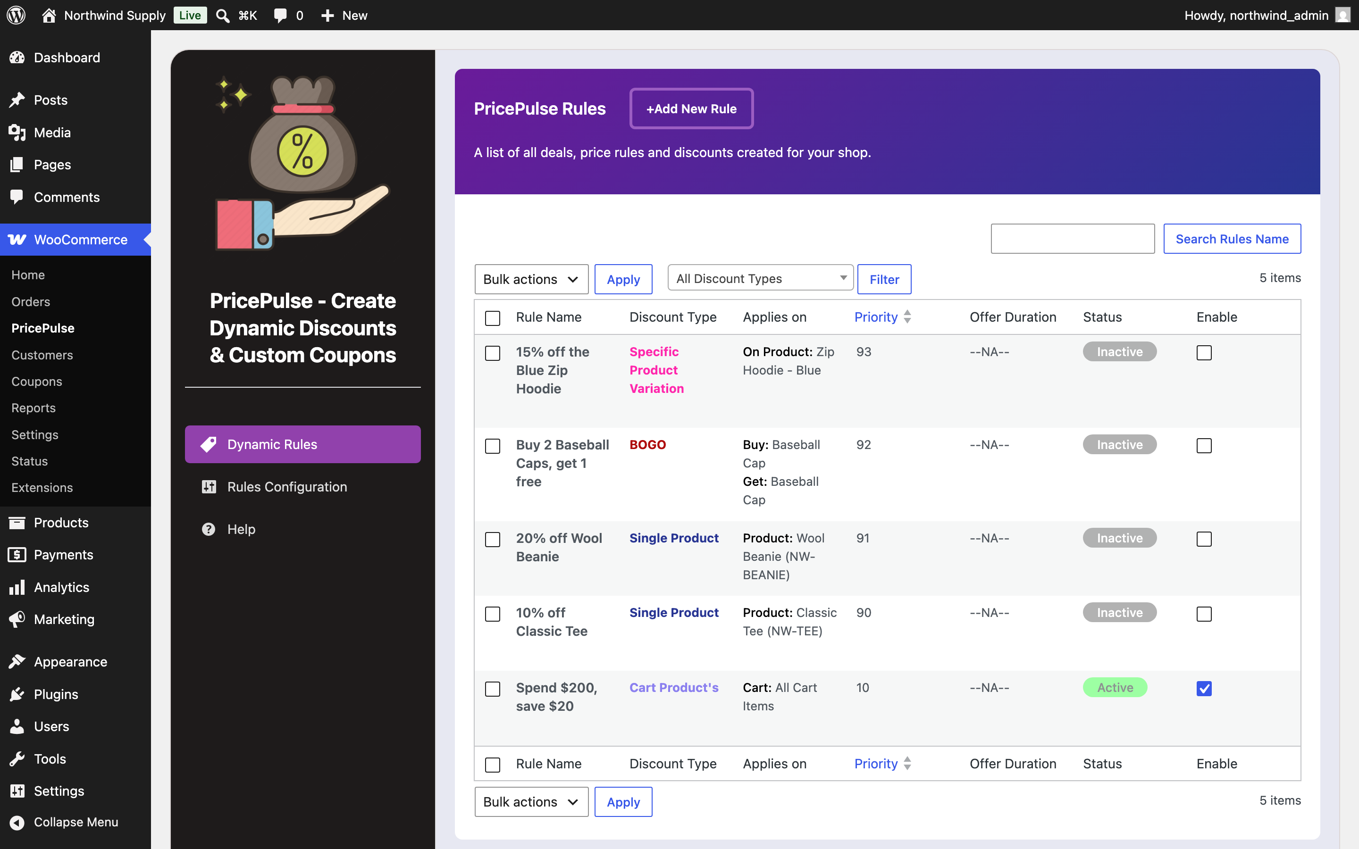Open the Specific Product Variation link
The height and width of the screenshot is (849, 1359).
point(656,370)
